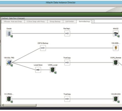
Task: Open the VMware Host and Snap tab
Action: tap(13, 22)
